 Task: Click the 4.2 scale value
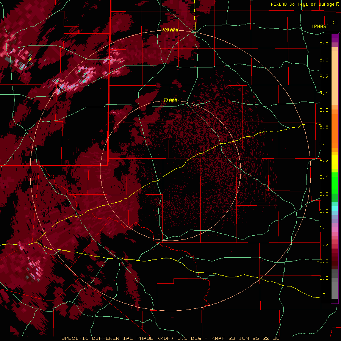click(324, 161)
